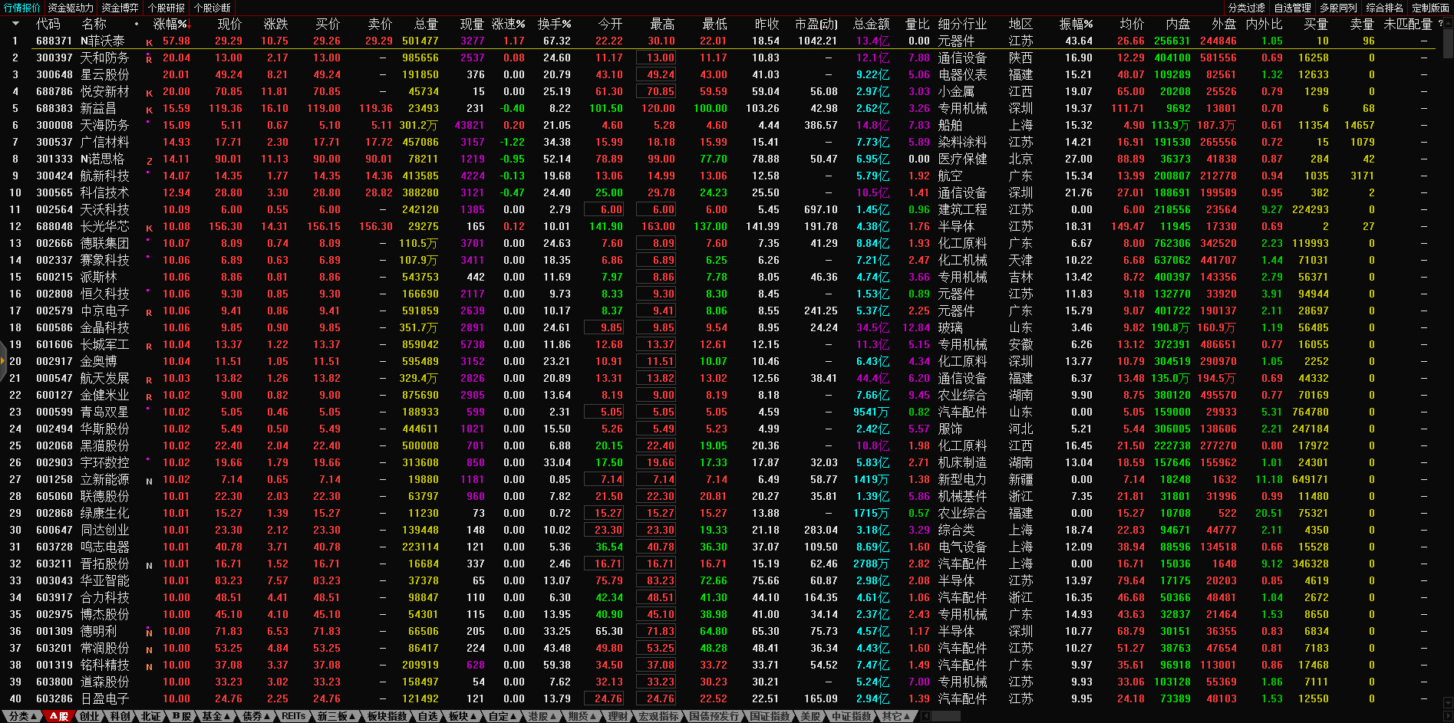Click the N marker beside 立新能源

point(149,481)
